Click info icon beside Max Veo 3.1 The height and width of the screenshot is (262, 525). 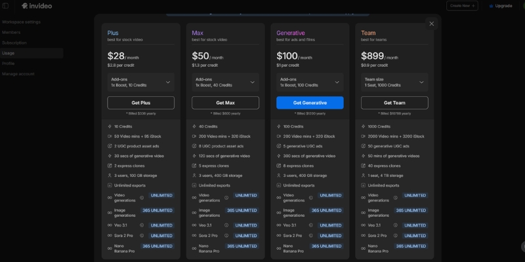point(226,225)
